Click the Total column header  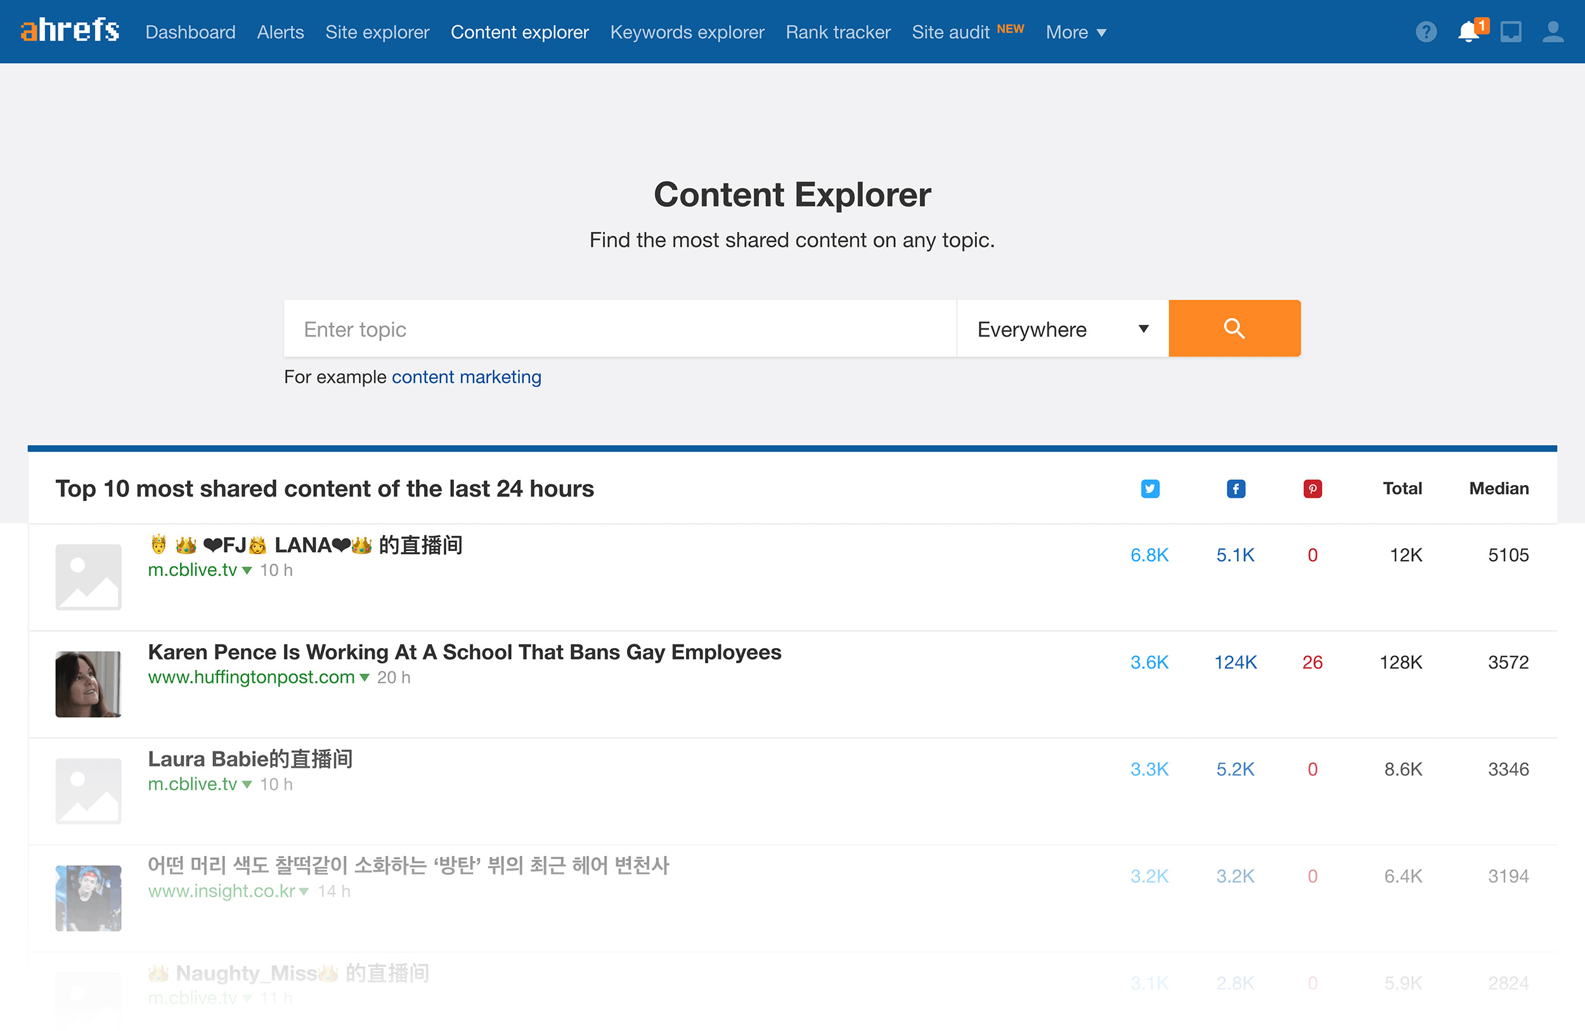tap(1402, 489)
